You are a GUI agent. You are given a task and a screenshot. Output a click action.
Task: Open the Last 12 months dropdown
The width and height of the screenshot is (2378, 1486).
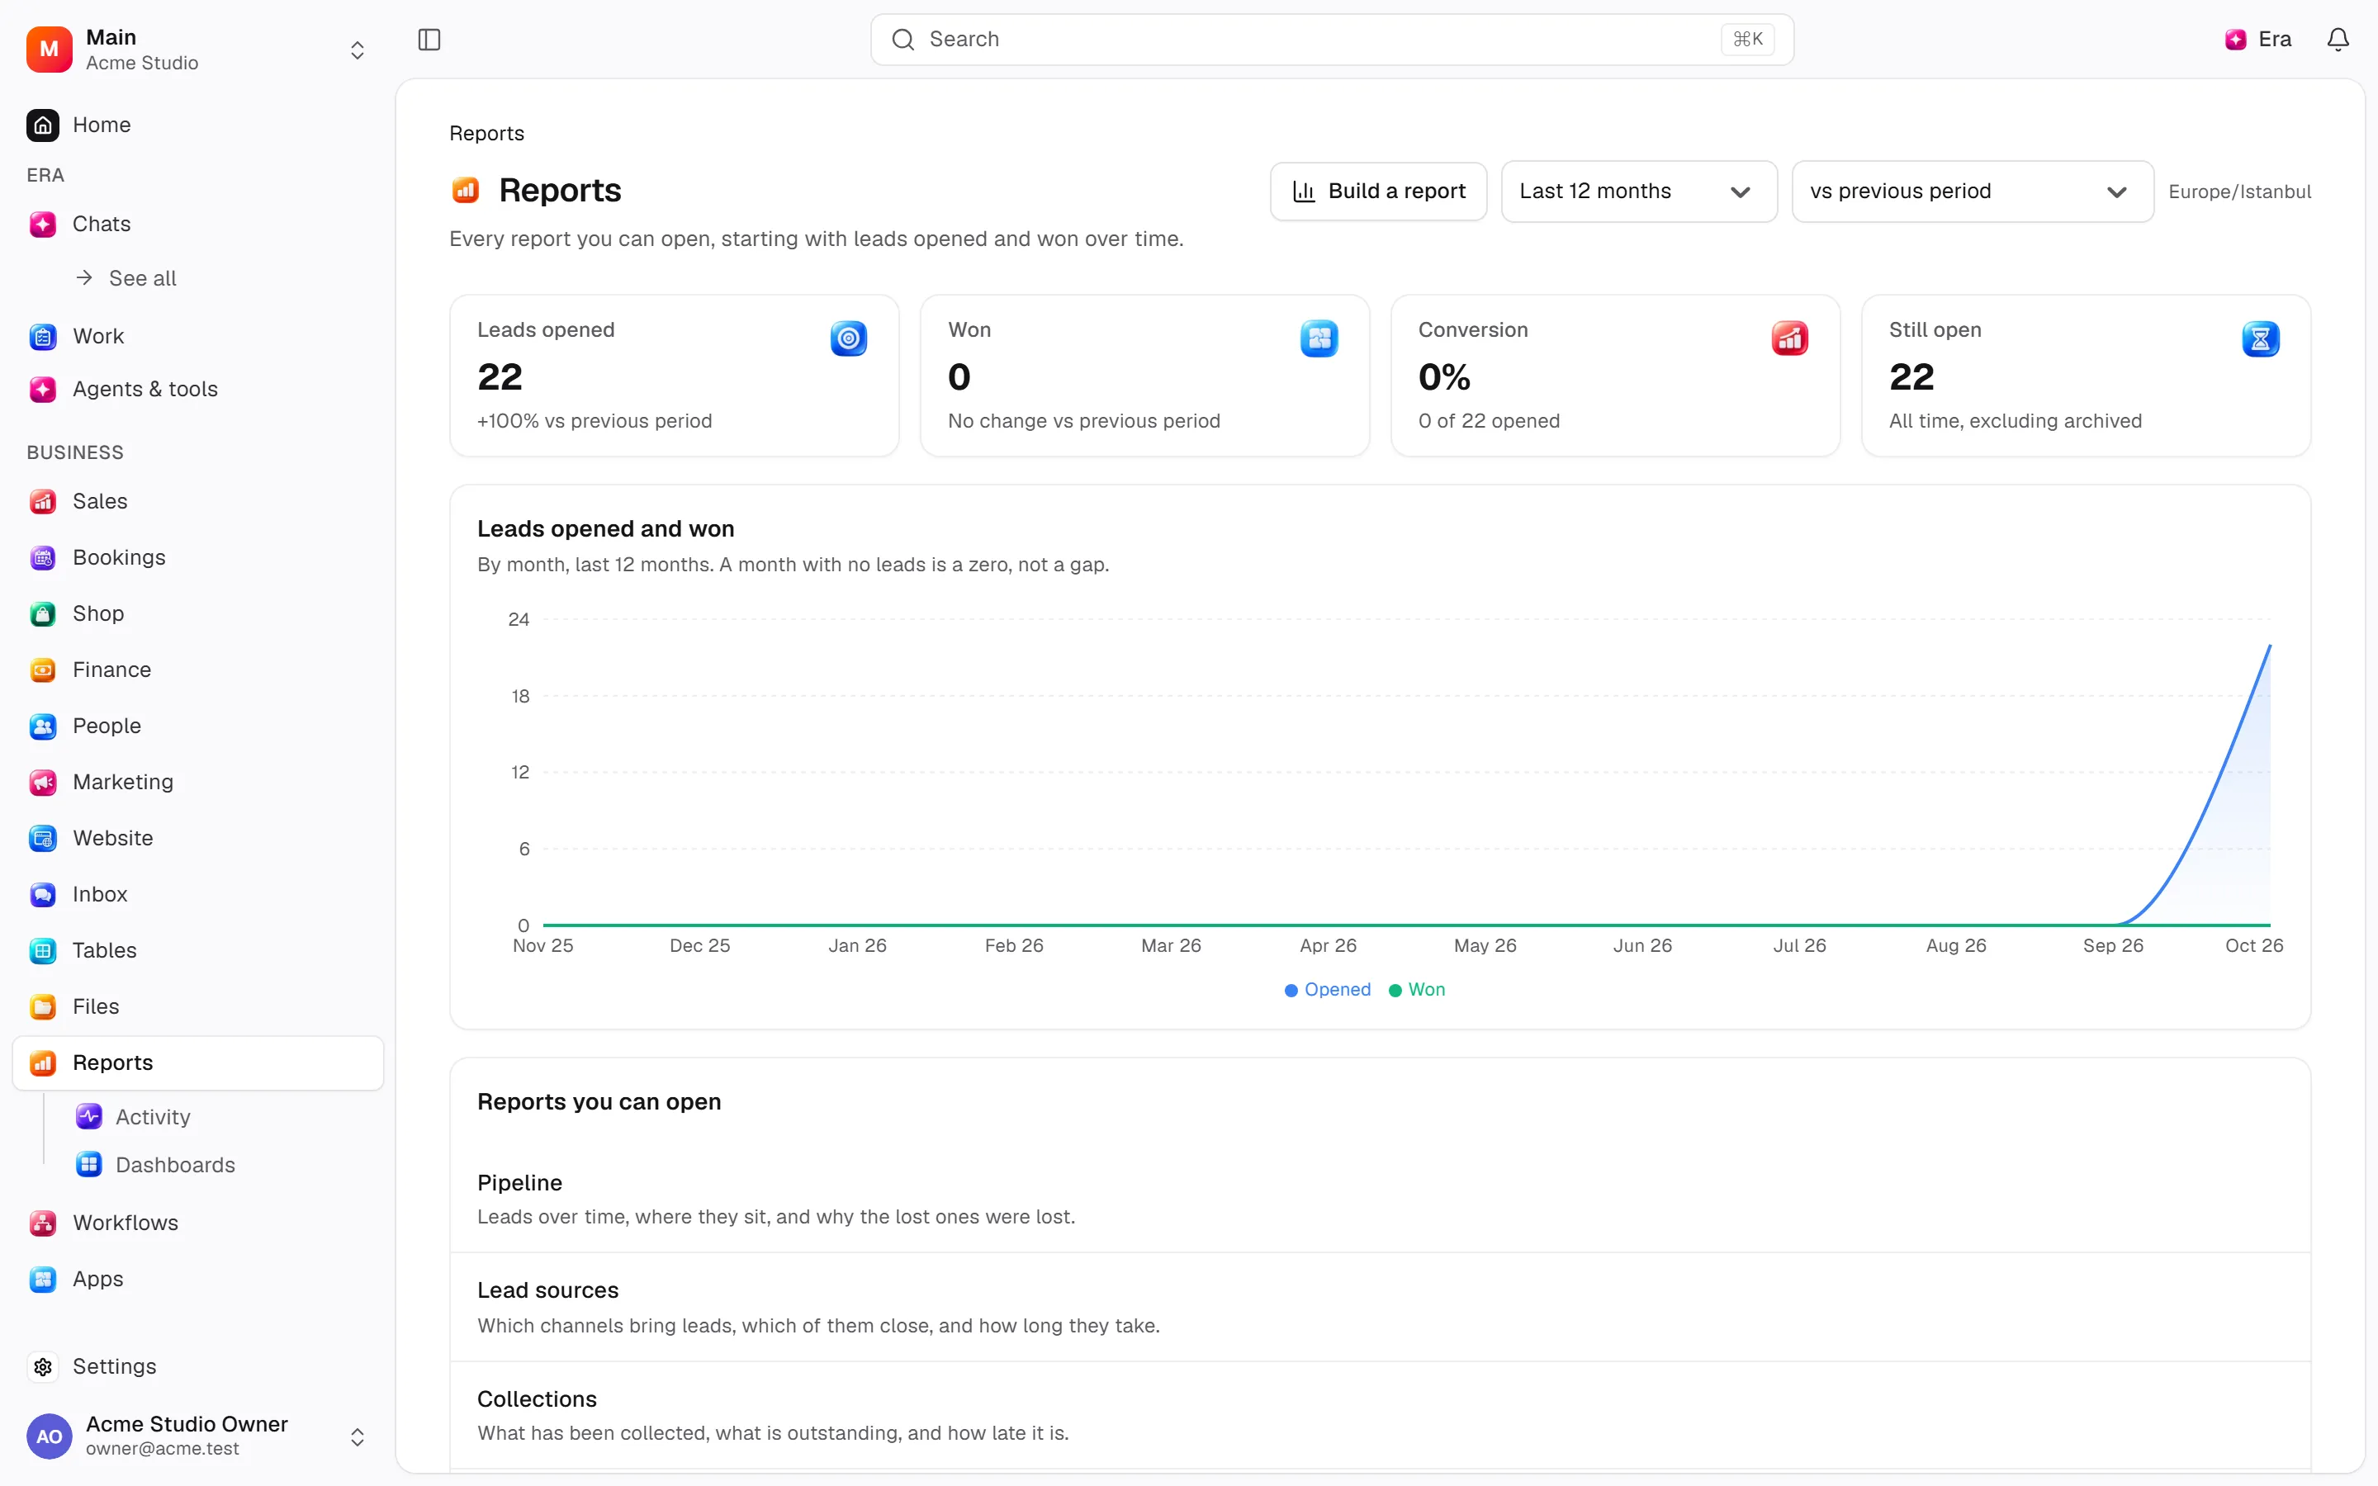tap(1638, 192)
